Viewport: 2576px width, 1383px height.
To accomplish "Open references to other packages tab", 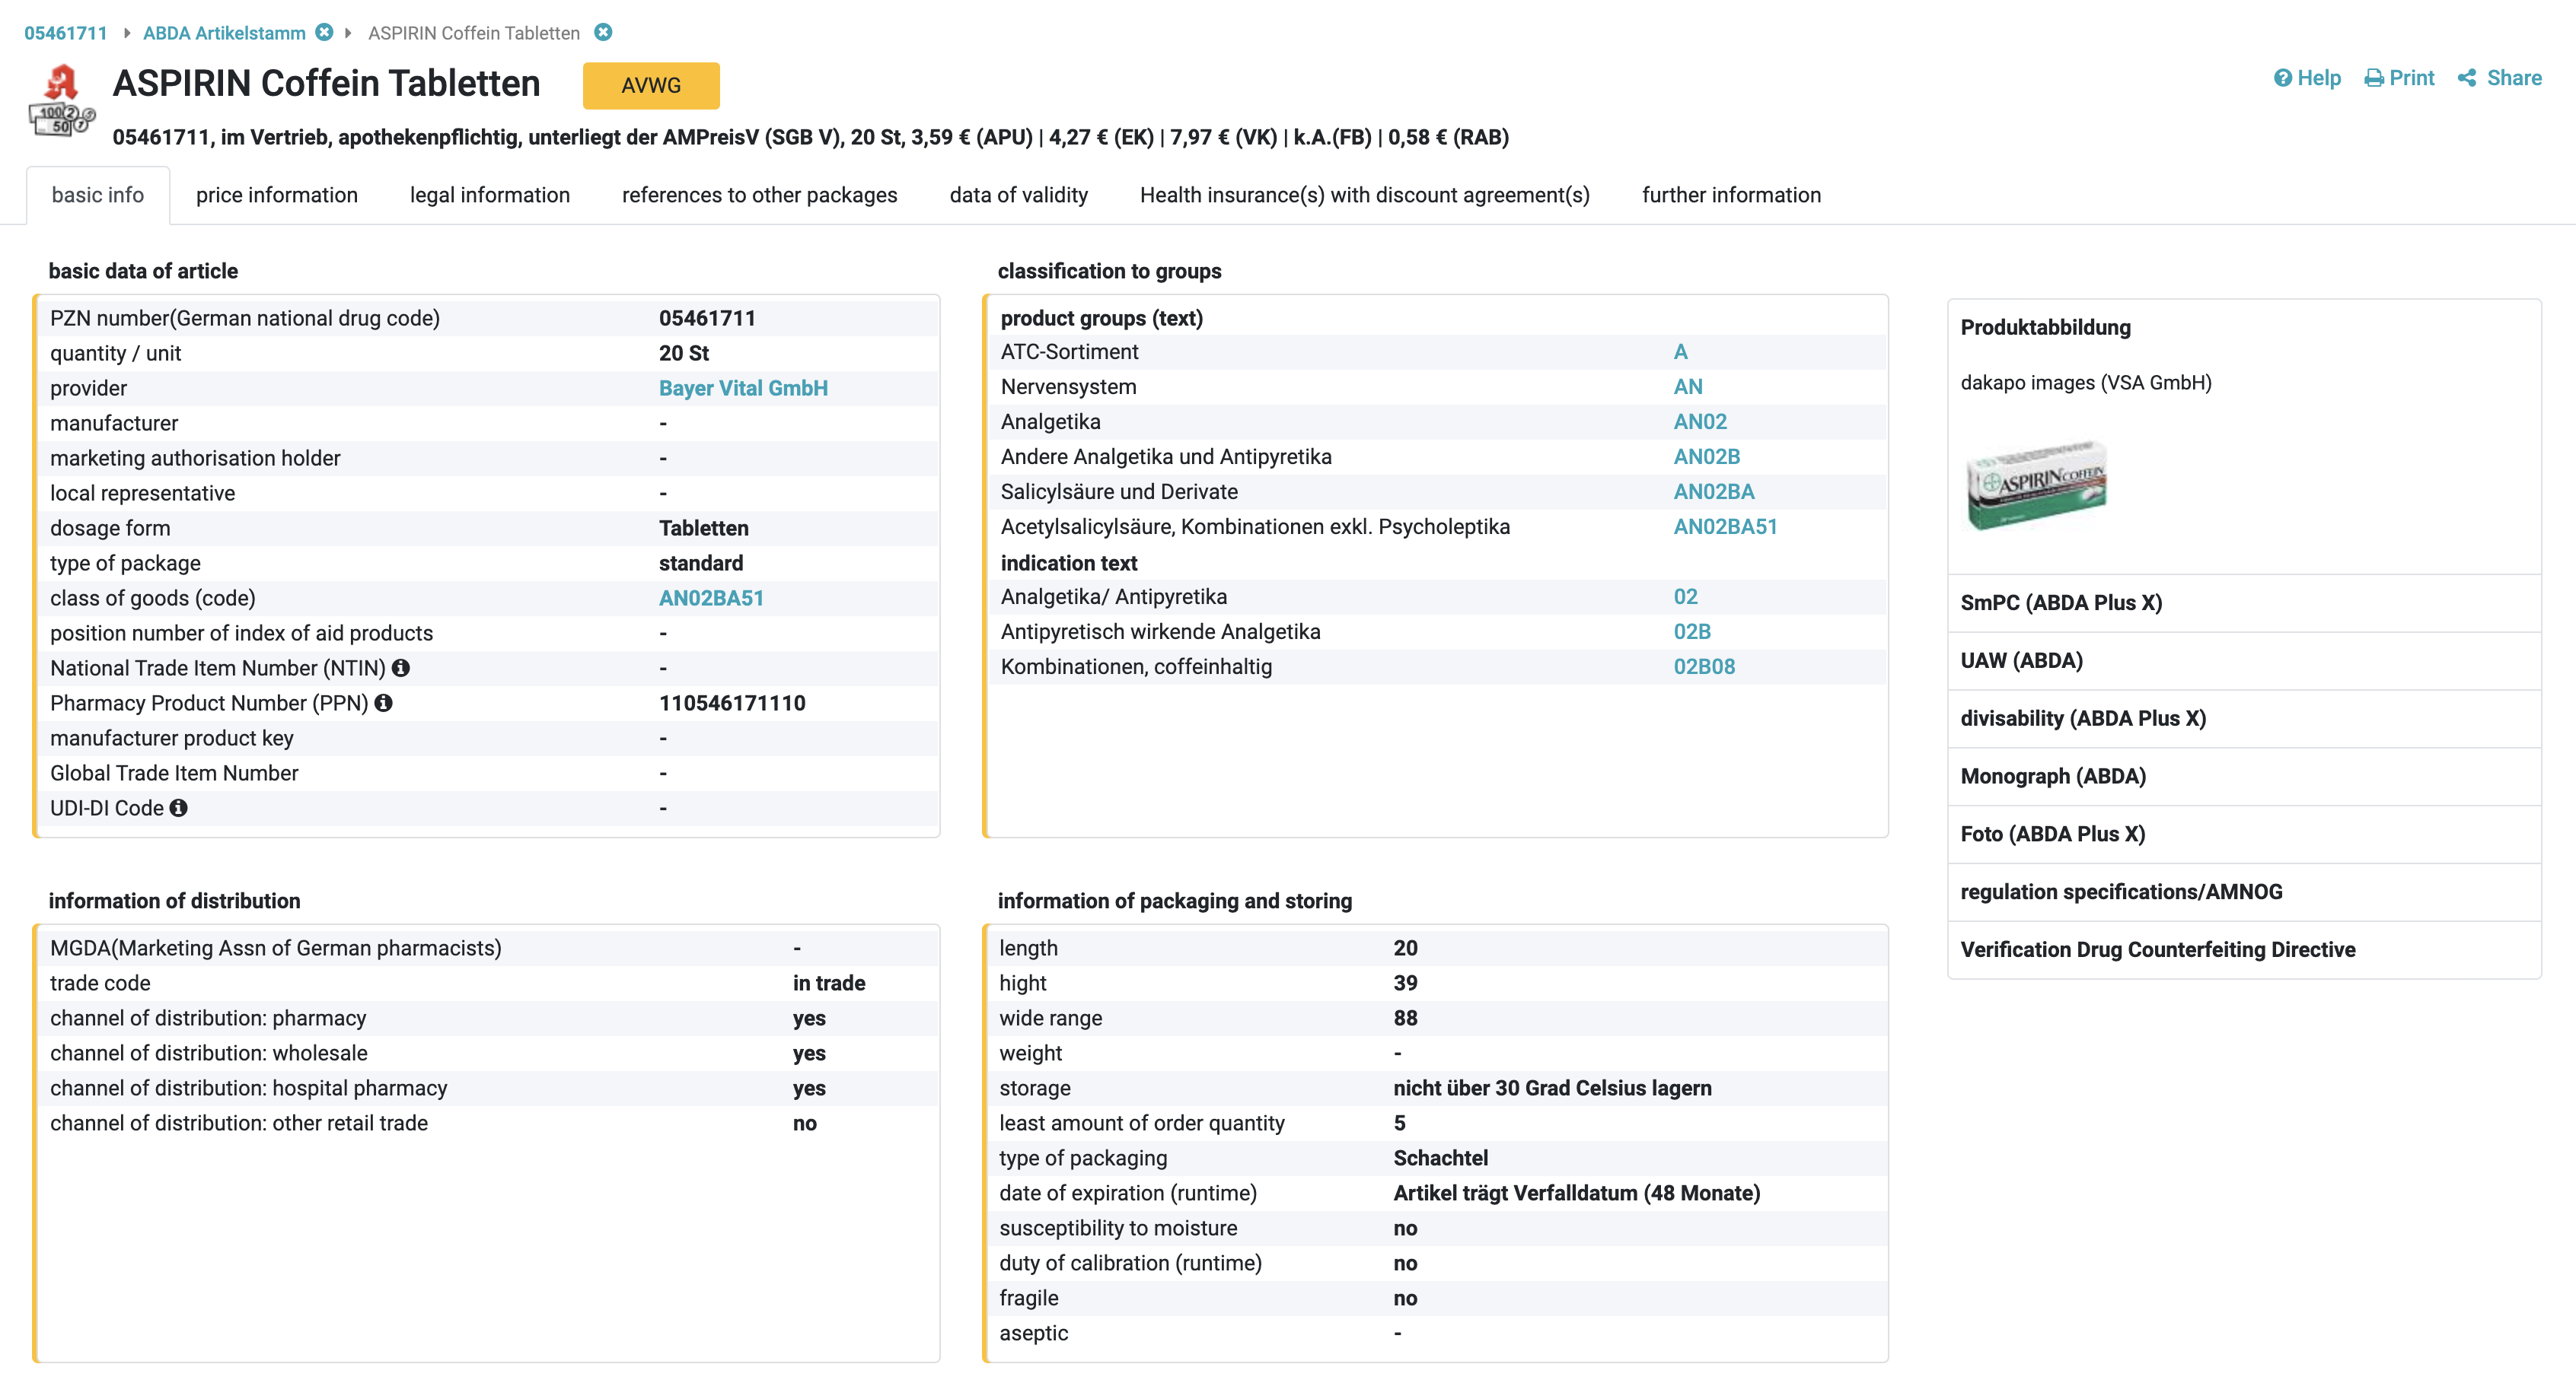I will 760,195.
